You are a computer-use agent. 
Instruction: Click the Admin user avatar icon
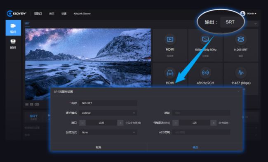[243, 14]
